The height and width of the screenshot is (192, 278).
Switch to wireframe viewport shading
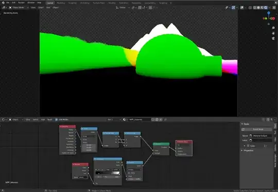pos(255,7)
